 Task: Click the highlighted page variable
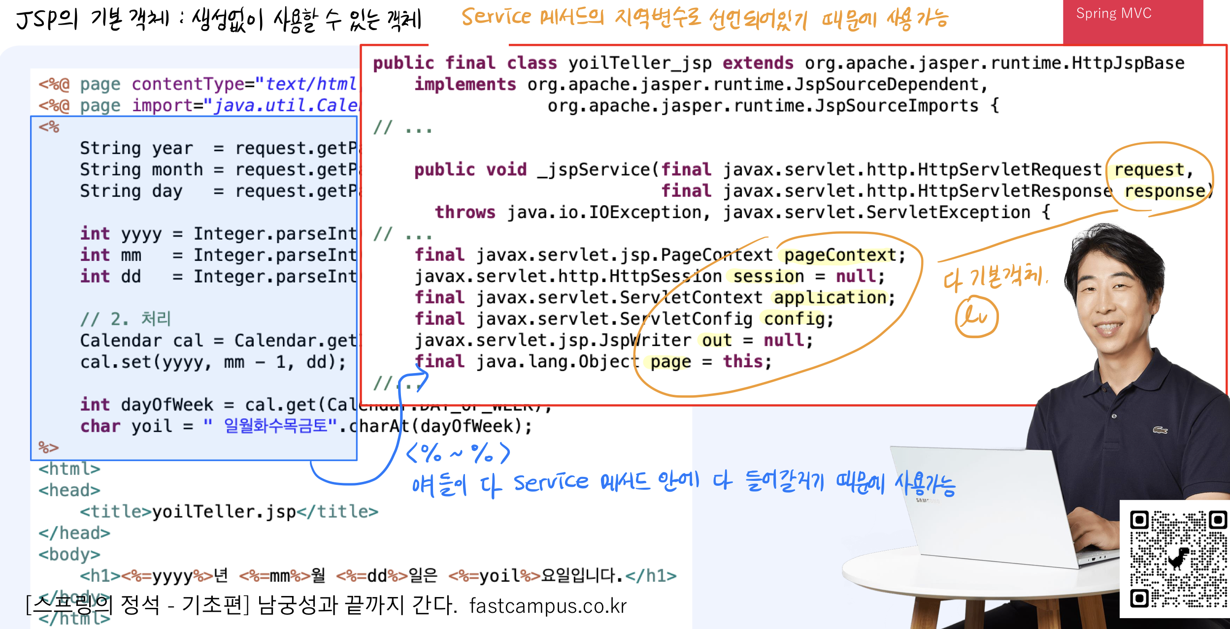[670, 362]
